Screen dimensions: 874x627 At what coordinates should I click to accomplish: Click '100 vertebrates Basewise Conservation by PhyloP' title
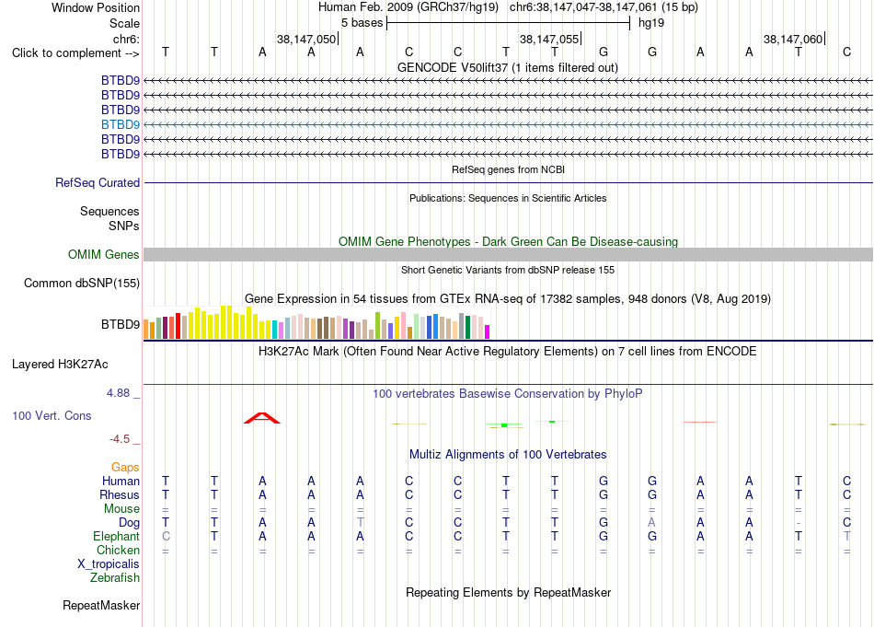coord(508,394)
